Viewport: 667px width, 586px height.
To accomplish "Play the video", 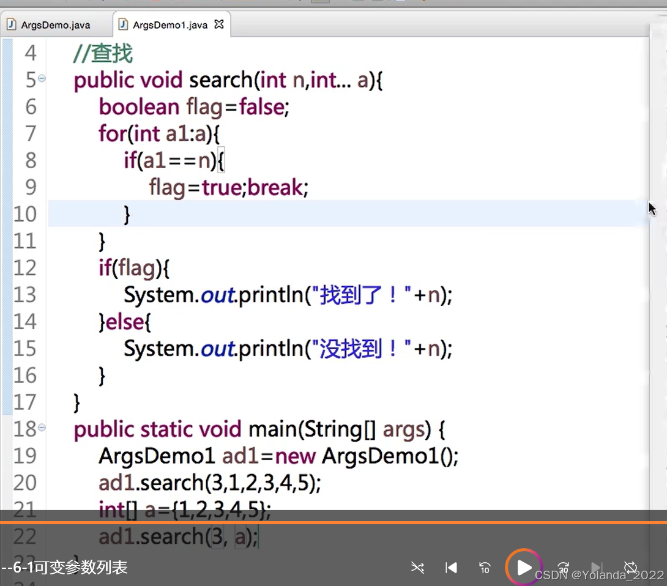I will click(x=524, y=567).
